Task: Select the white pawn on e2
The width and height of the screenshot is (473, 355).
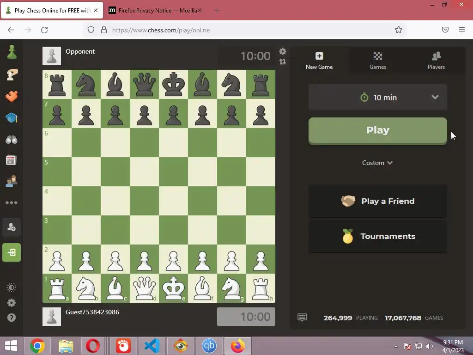Action: click(174, 259)
